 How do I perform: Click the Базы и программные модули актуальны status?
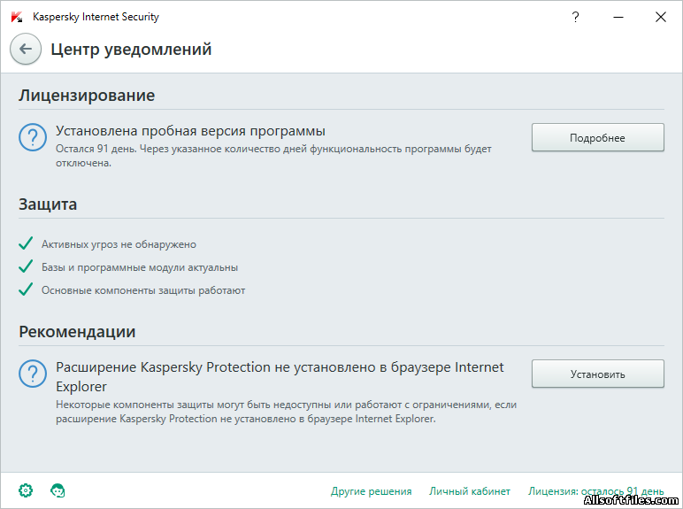click(140, 267)
